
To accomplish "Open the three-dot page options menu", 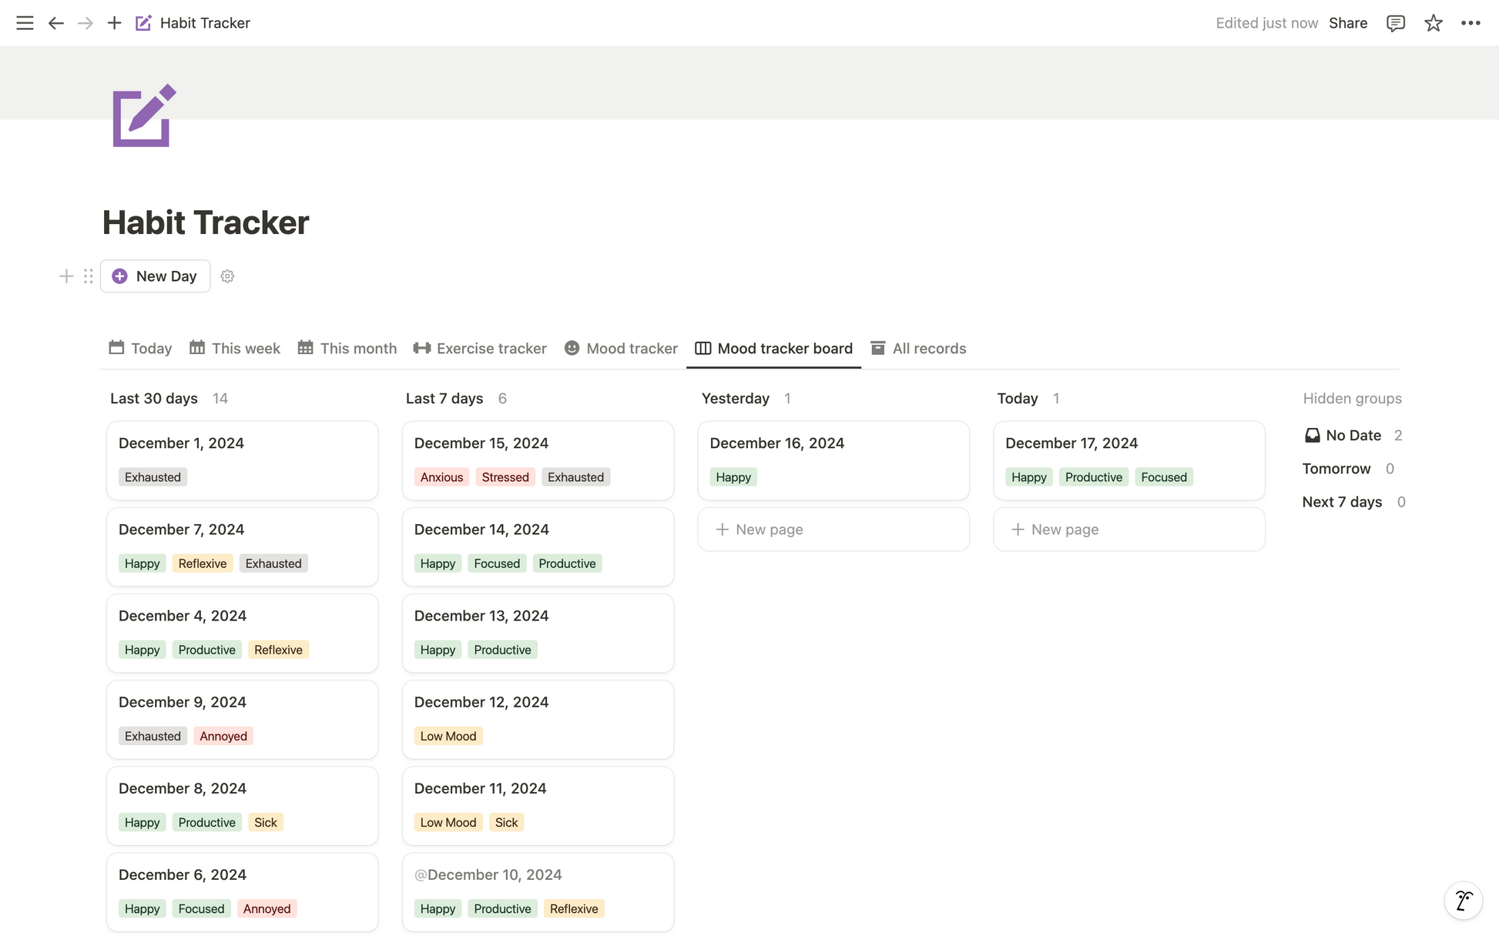I will coord(1470,23).
